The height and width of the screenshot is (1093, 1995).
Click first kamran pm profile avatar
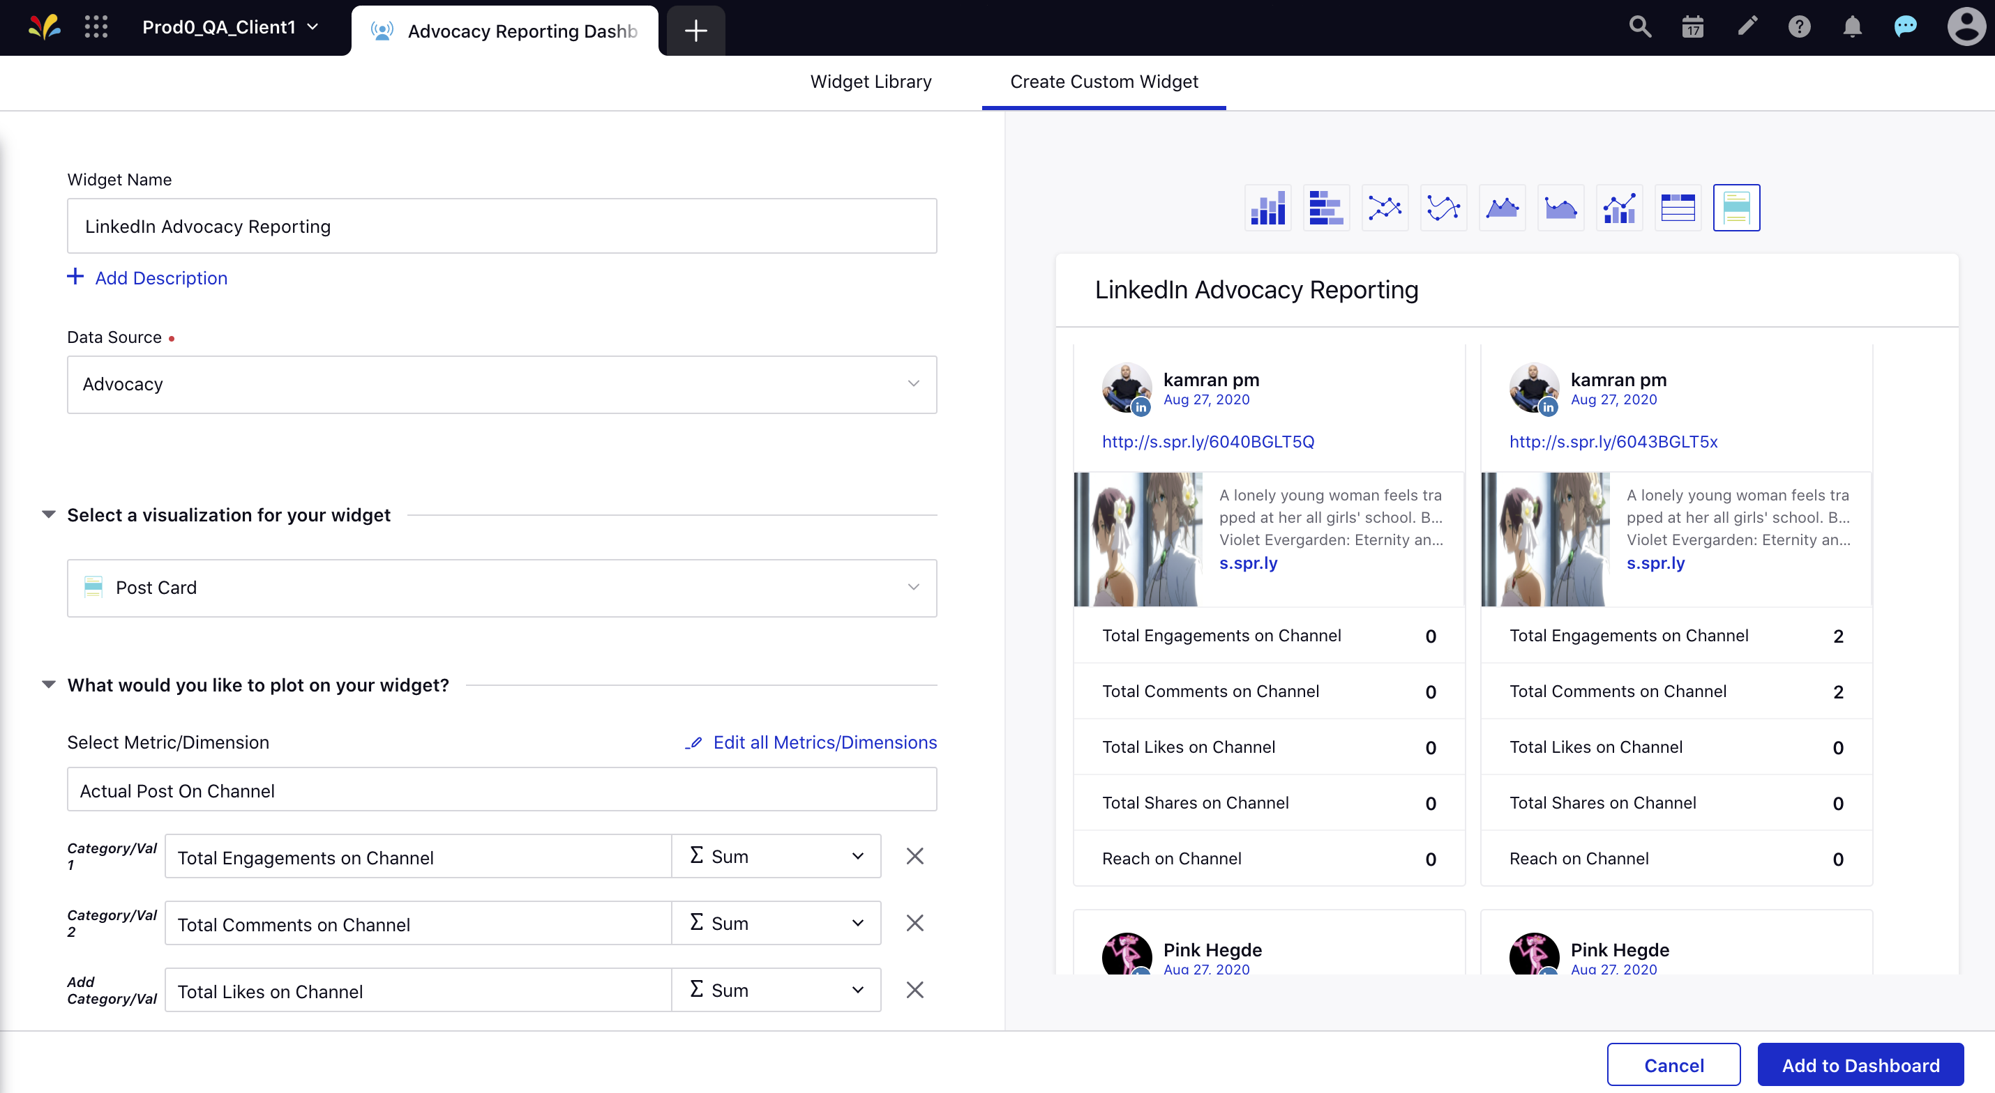pyautogui.click(x=1126, y=388)
